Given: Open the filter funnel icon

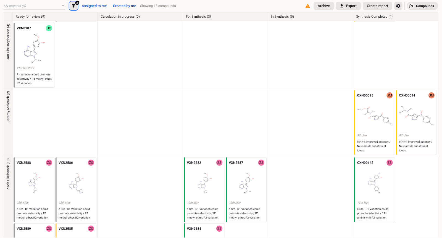Looking at the screenshot, I should (x=73, y=6).
